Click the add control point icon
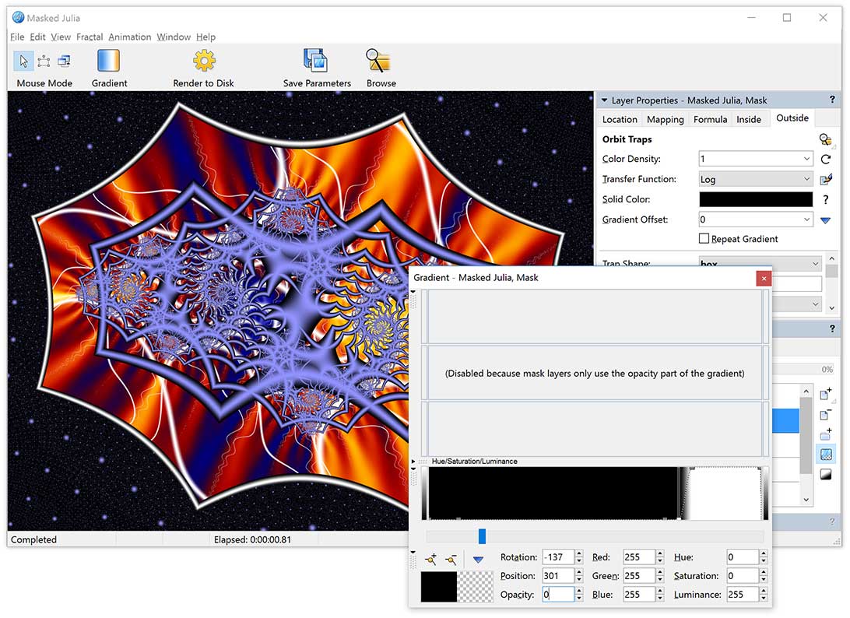 pos(431,558)
